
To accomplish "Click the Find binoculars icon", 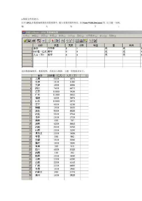I will pyautogui.click(x=62, y=41).
